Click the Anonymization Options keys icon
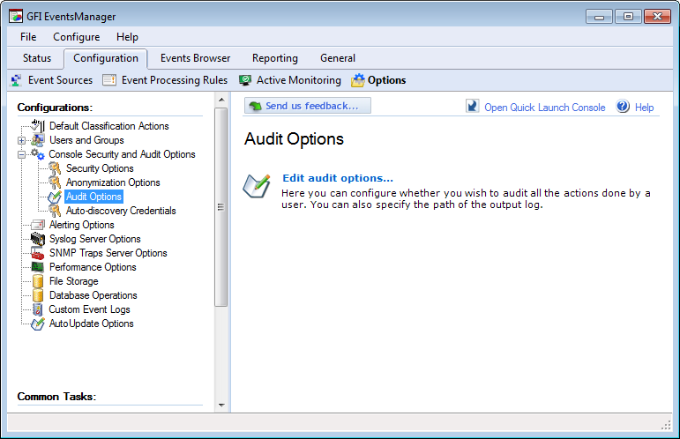Viewport: 680px width, 439px height. [55, 182]
